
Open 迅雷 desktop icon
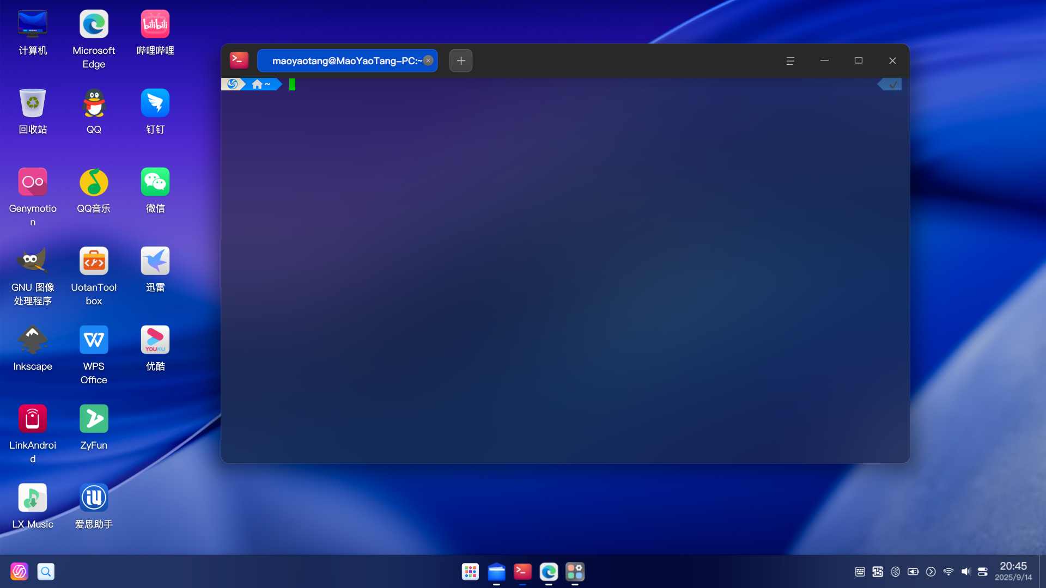pos(155,269)
